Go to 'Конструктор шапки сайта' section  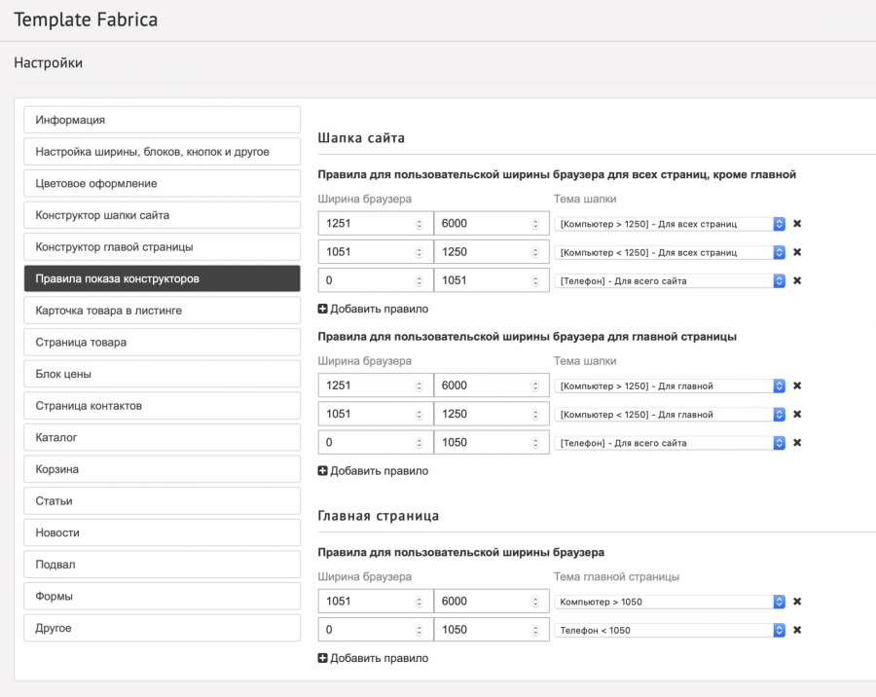pyautogui.click(x=162, y=215)
